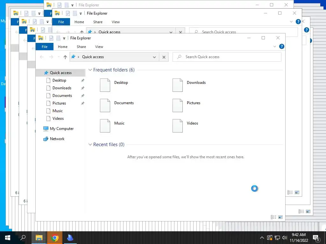The width and height of the screenshot is (326, 244).
Task: Select the Downloads folder icon in Frequent folders
Action: [178, 85]
